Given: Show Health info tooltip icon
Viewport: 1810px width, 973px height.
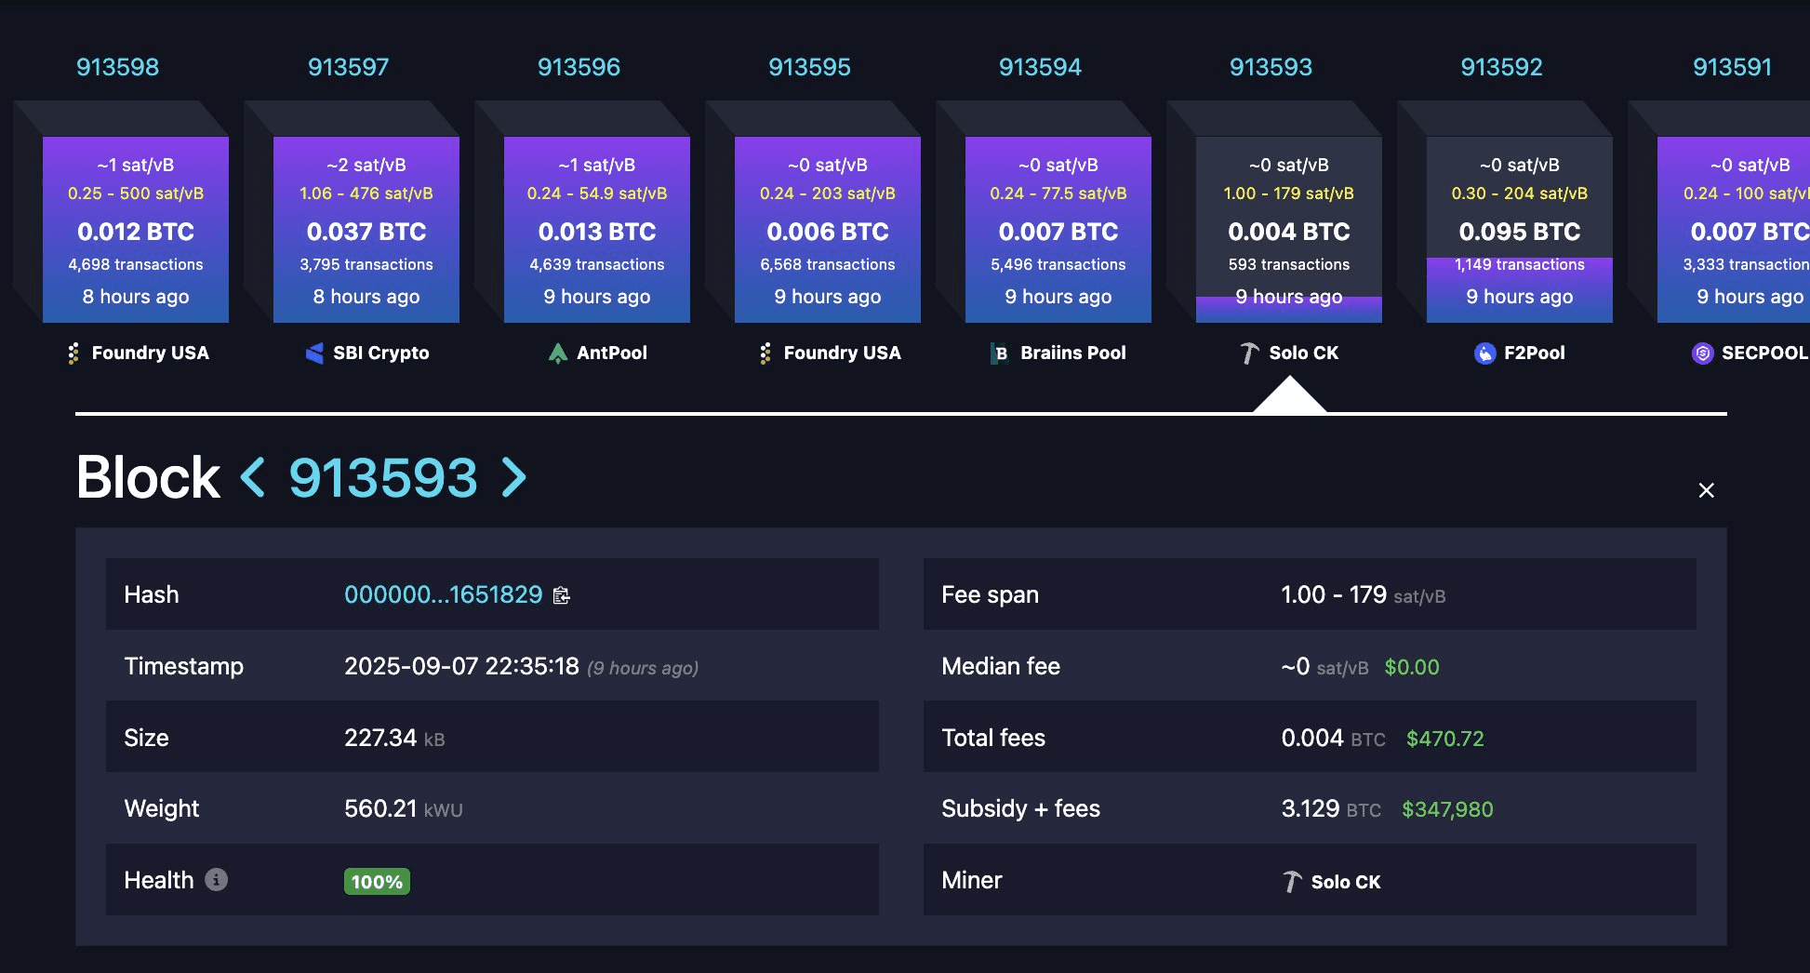Looking at the screenshot, I should (x=216, y=879).
